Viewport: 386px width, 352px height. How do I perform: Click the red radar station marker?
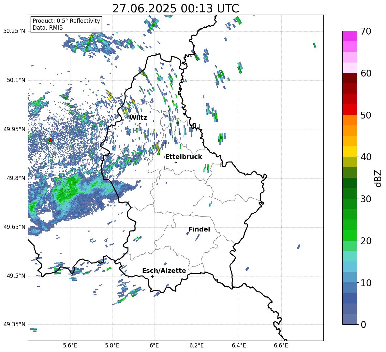click(51, 140)
